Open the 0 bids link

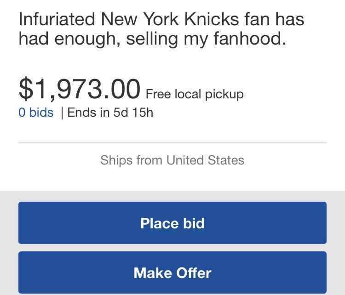(x=36, y=113)
